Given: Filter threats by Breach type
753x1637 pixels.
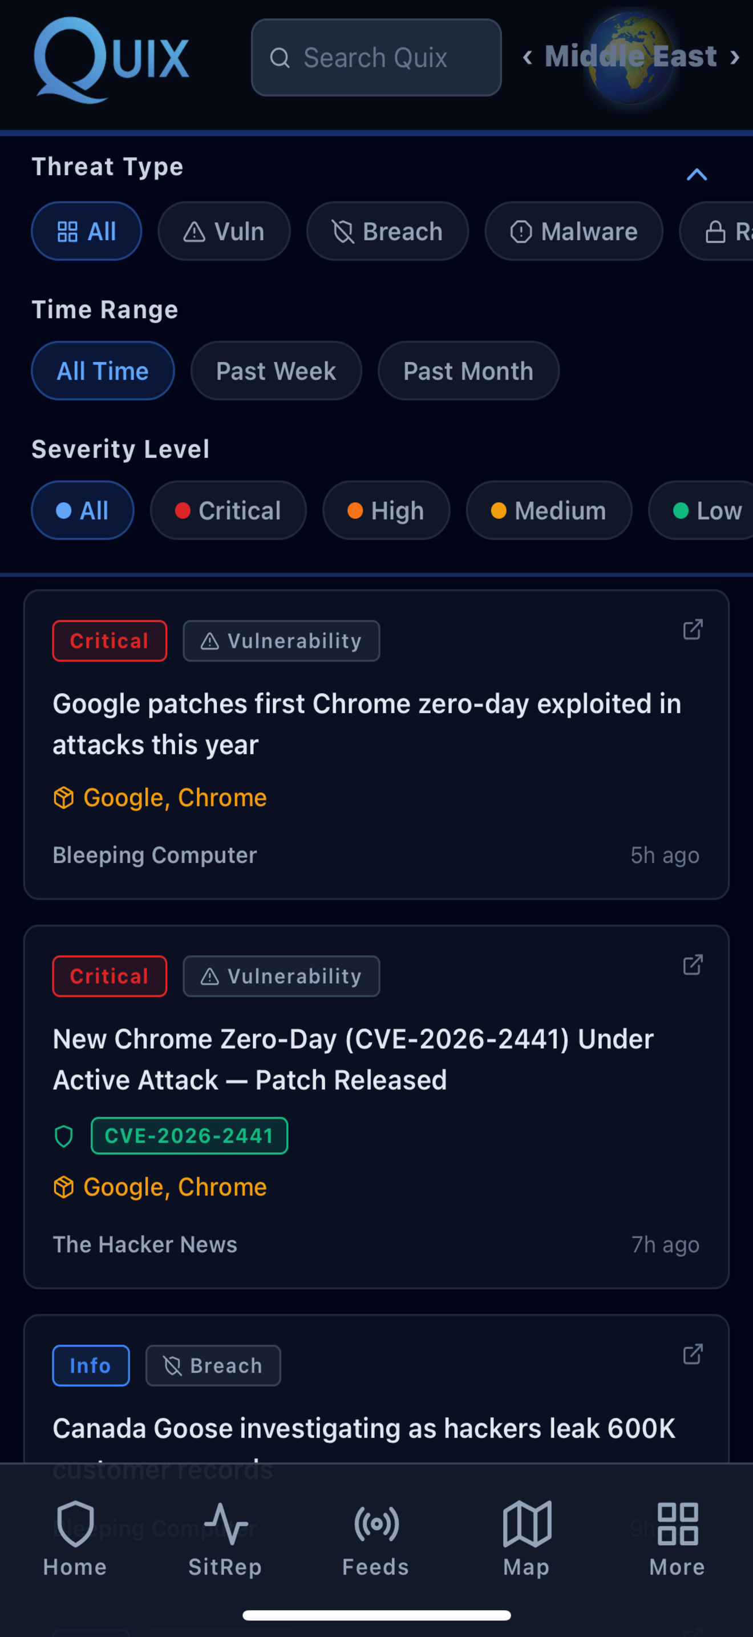Looking at the screenshot, I should pyautogui.click(x=387, y=231).
